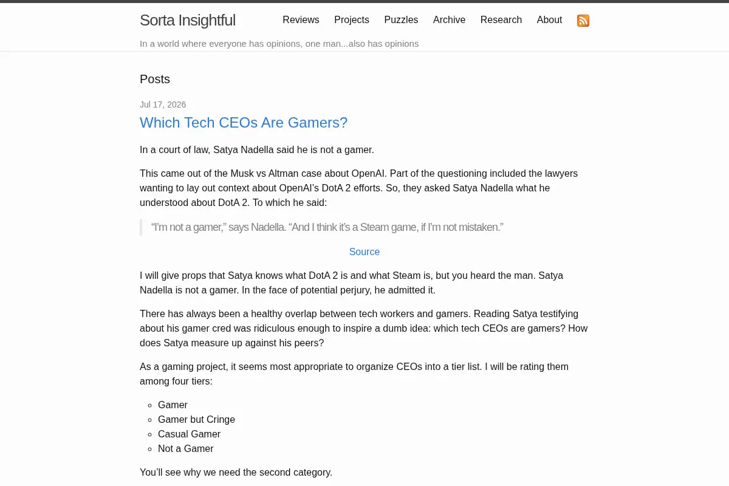Click the Jul 17, 2026 post date
Image resolution: width=729 pixels, height=486 pixels.
tap(163, 104)
